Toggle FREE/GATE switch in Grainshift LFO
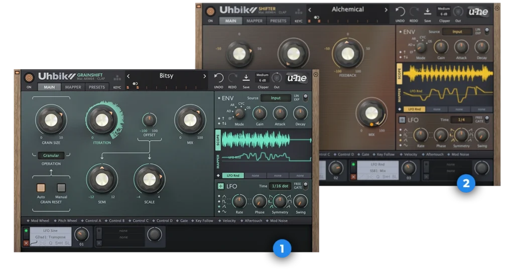 click(305, 186)
